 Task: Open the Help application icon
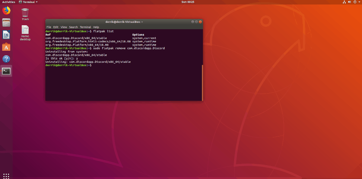[6, 59]
